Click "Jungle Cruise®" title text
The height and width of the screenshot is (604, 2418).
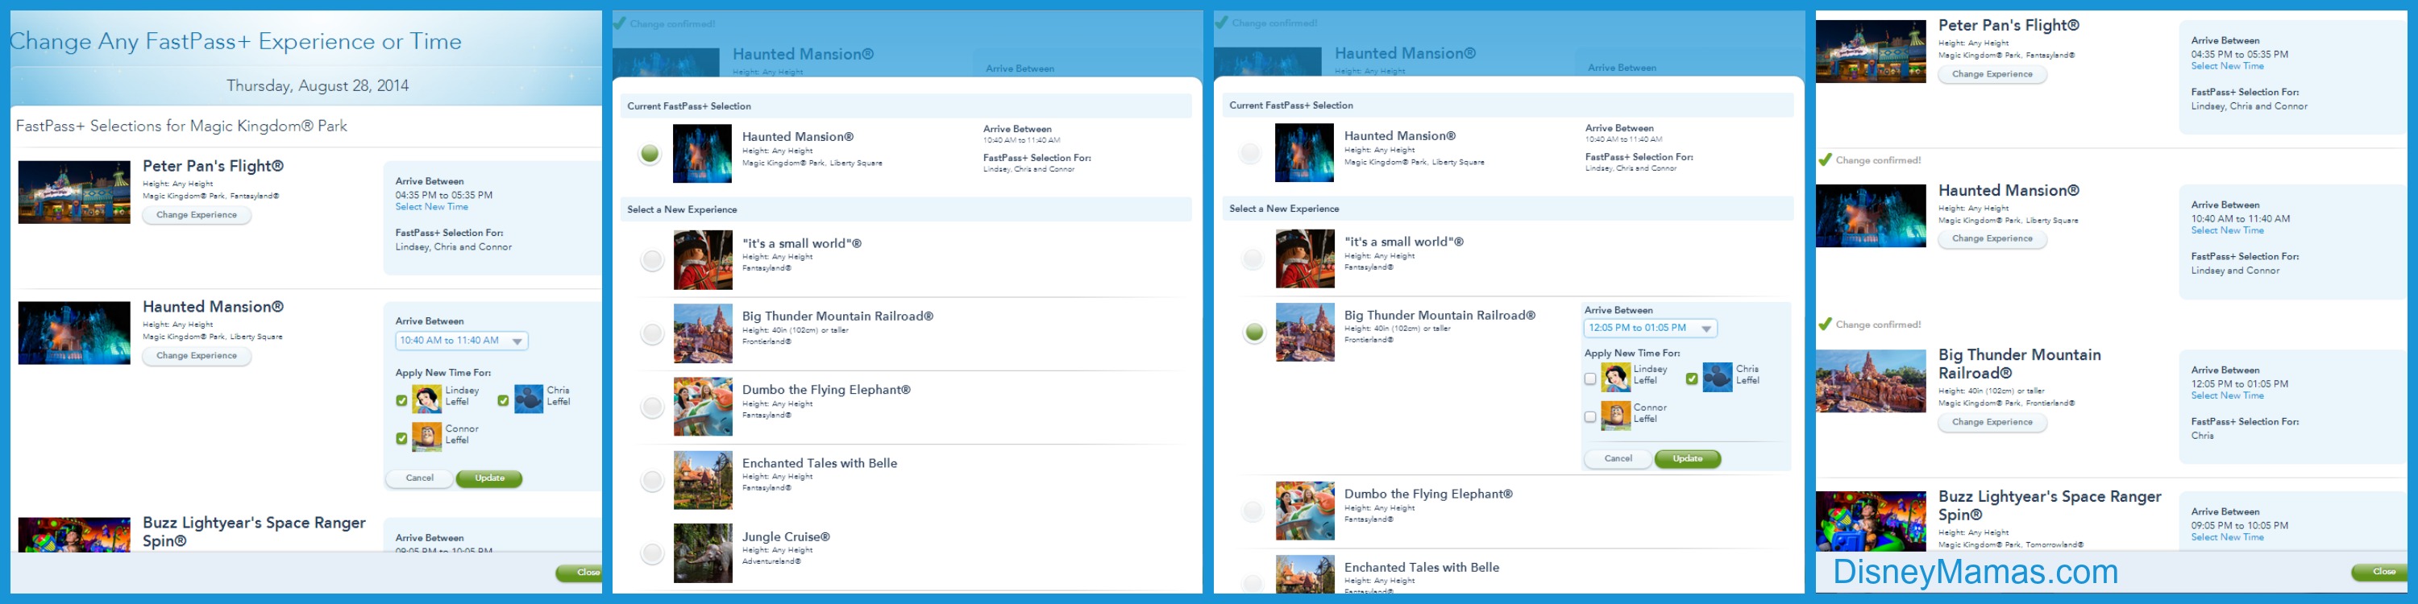[786, 536]
